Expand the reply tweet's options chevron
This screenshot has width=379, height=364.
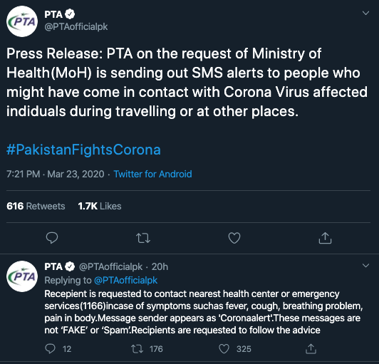[365, 266]
